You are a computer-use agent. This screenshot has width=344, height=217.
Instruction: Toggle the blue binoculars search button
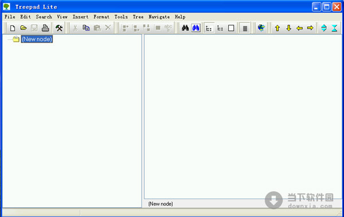196,28
